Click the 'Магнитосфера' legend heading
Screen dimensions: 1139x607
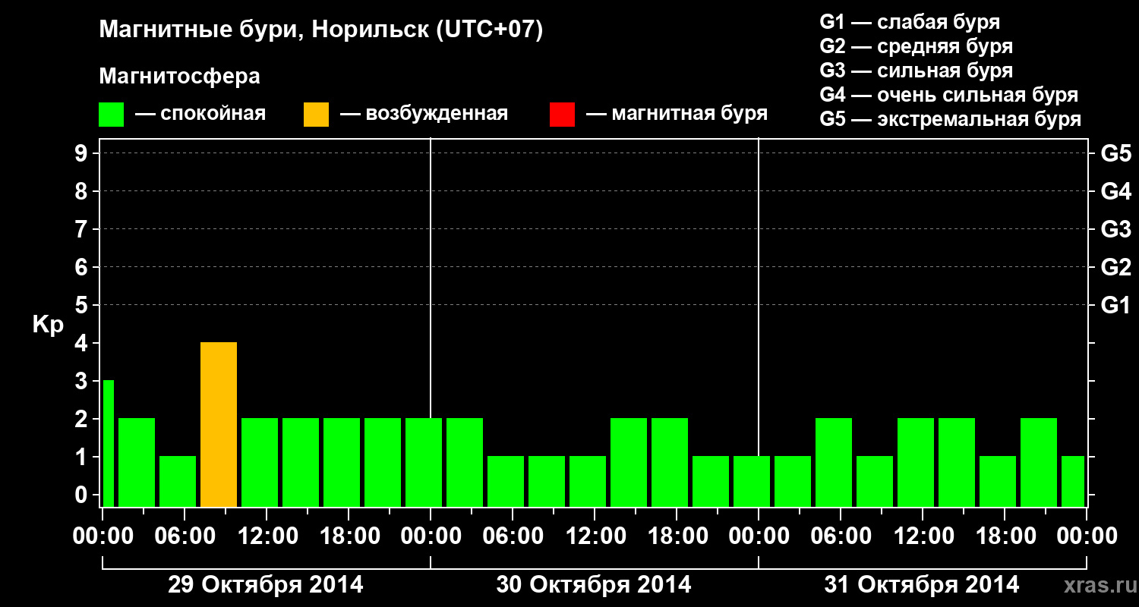click(179, 77)
